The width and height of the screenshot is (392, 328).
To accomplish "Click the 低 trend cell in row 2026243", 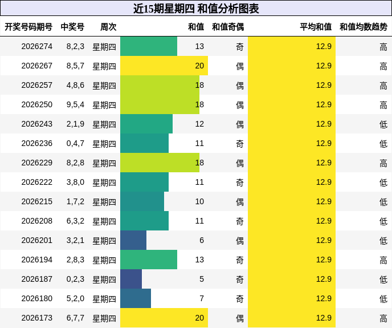I will [383, 124].
